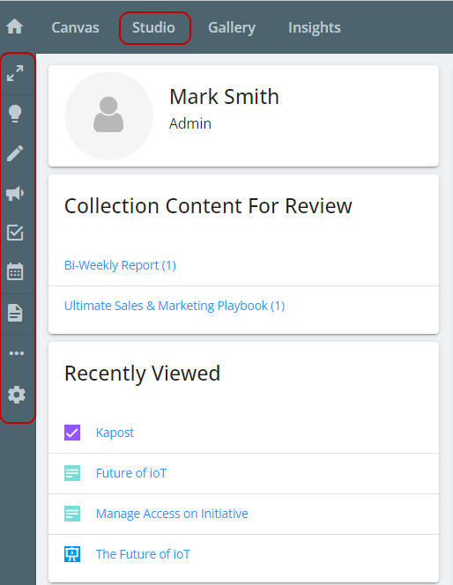This screenshot has height=585, width=453.
Task: Click the expand arrows sidebar icon
Action: point(15,73)
